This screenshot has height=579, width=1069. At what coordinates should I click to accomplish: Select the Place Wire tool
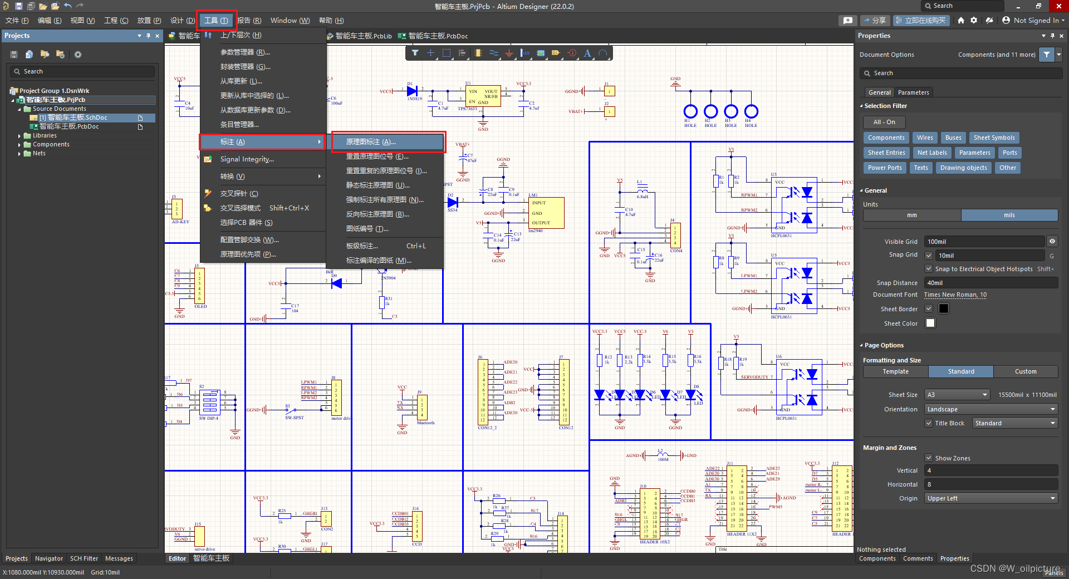click(x=493, y=53)
